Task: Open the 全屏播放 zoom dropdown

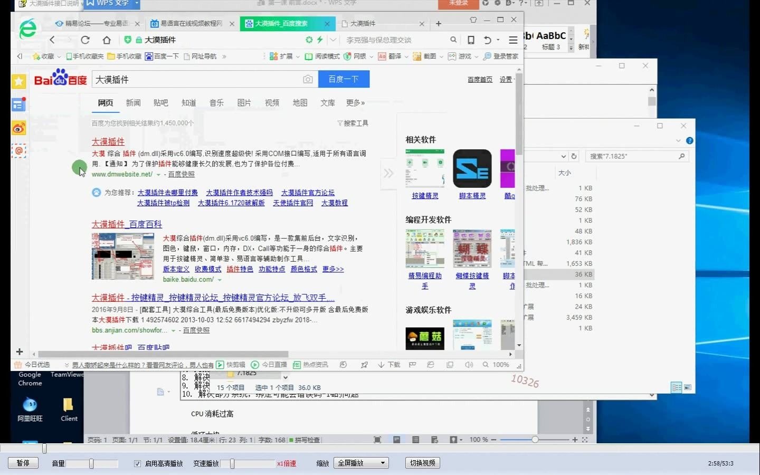Action: pos(361,463)
